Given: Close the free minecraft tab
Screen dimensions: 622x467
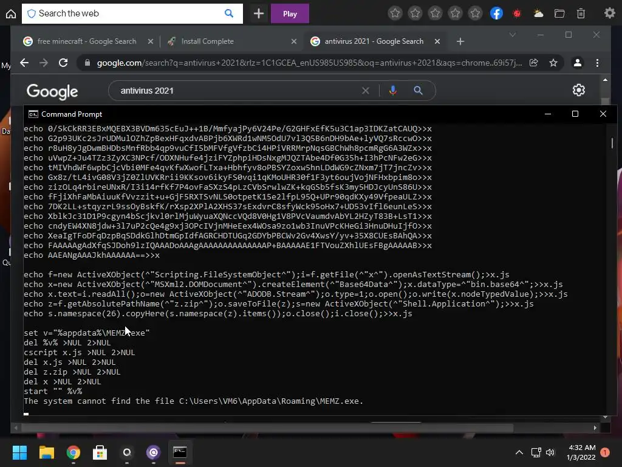Looking at the screenshot, I should point(151,41).
